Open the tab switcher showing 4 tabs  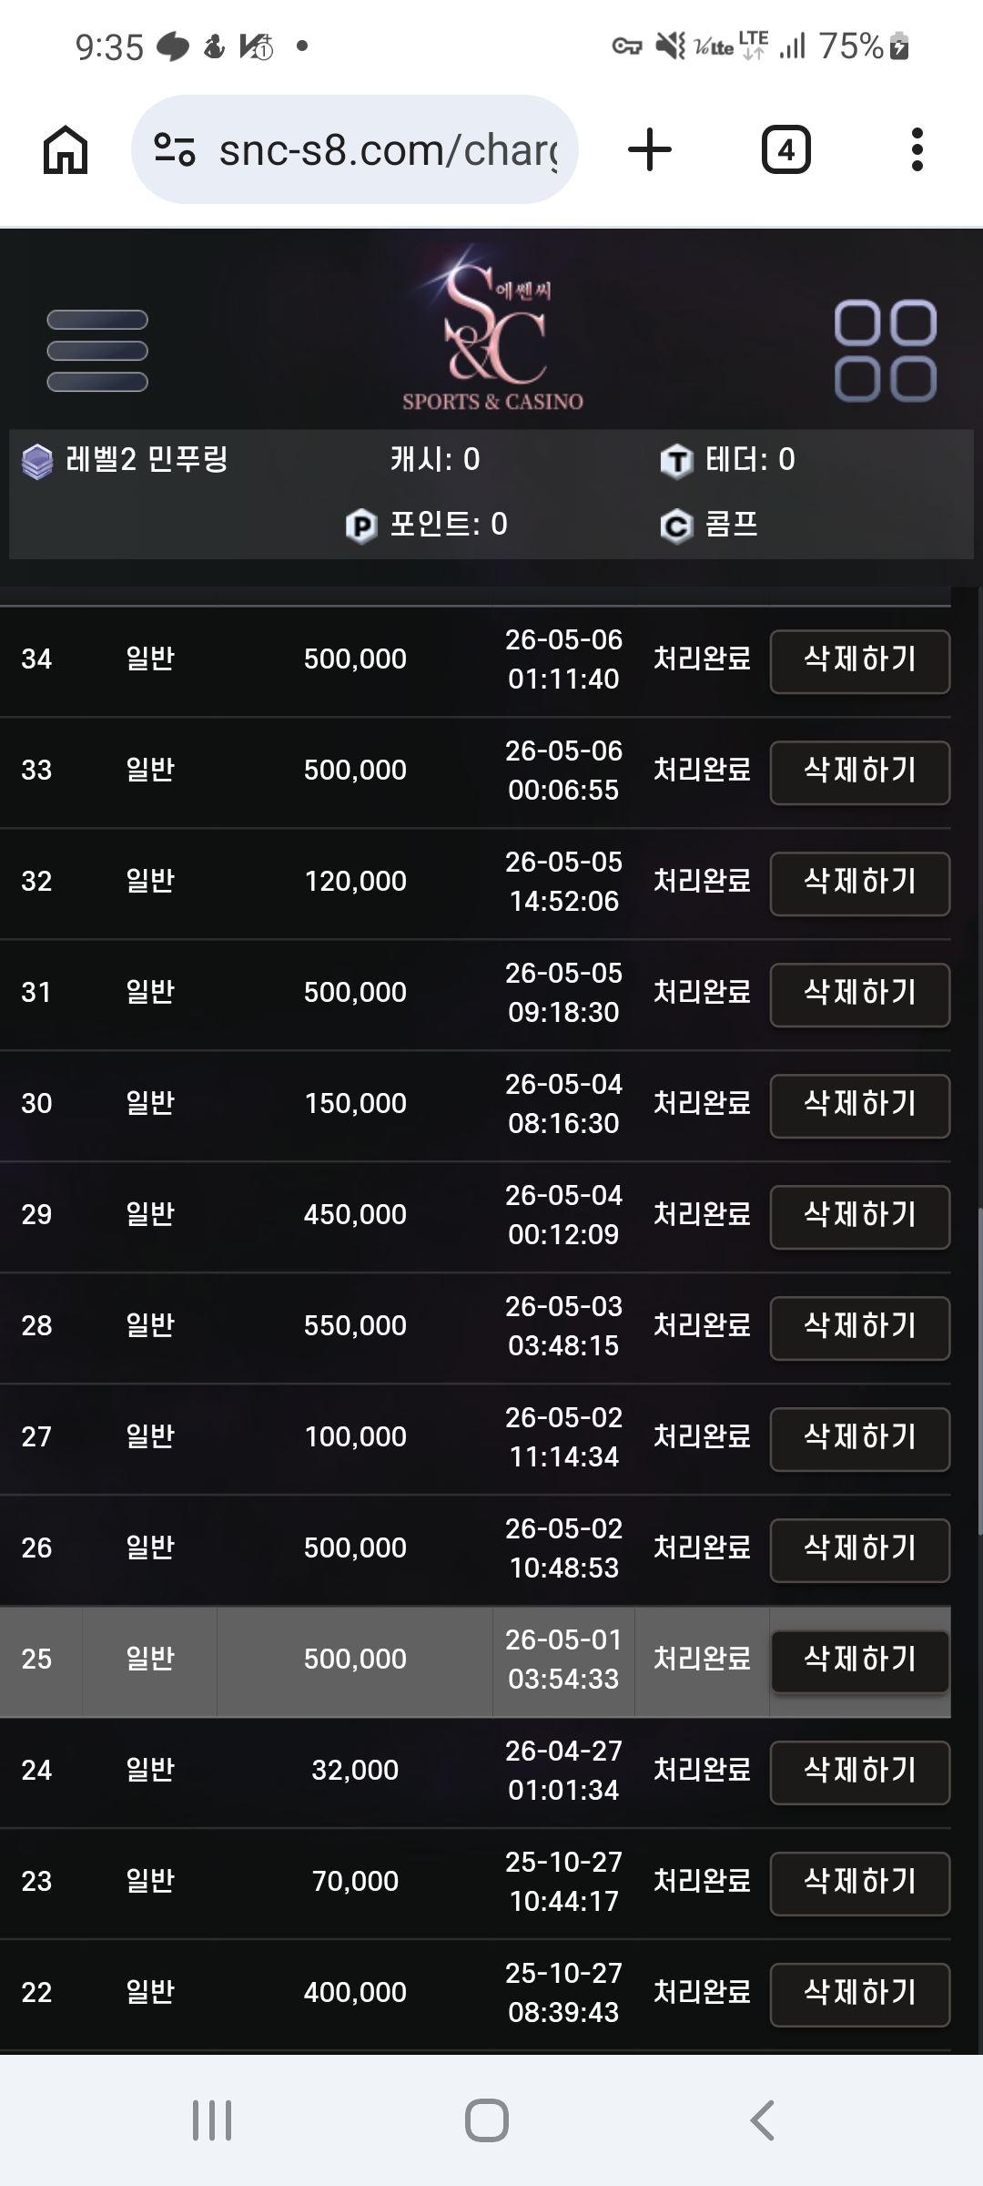click(786, 149)
